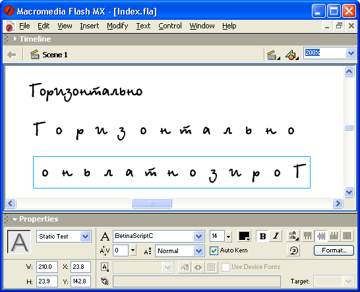Toggle Italic text style
Viewport: 360px width, 292px height.
(276, 236)
